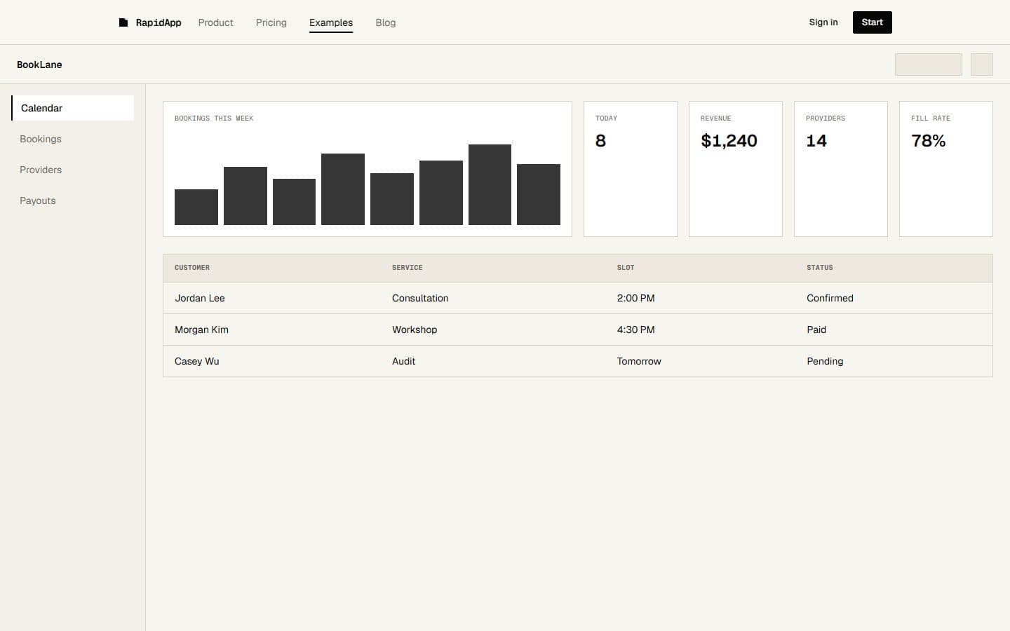The width and height of the screenshot is (1010, 631).
Task: Open the RapidApp home link
Action: pyautogui.click(x=150, y=22)
